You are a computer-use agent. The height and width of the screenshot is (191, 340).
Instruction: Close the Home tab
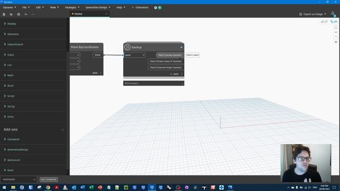(106, 14)
